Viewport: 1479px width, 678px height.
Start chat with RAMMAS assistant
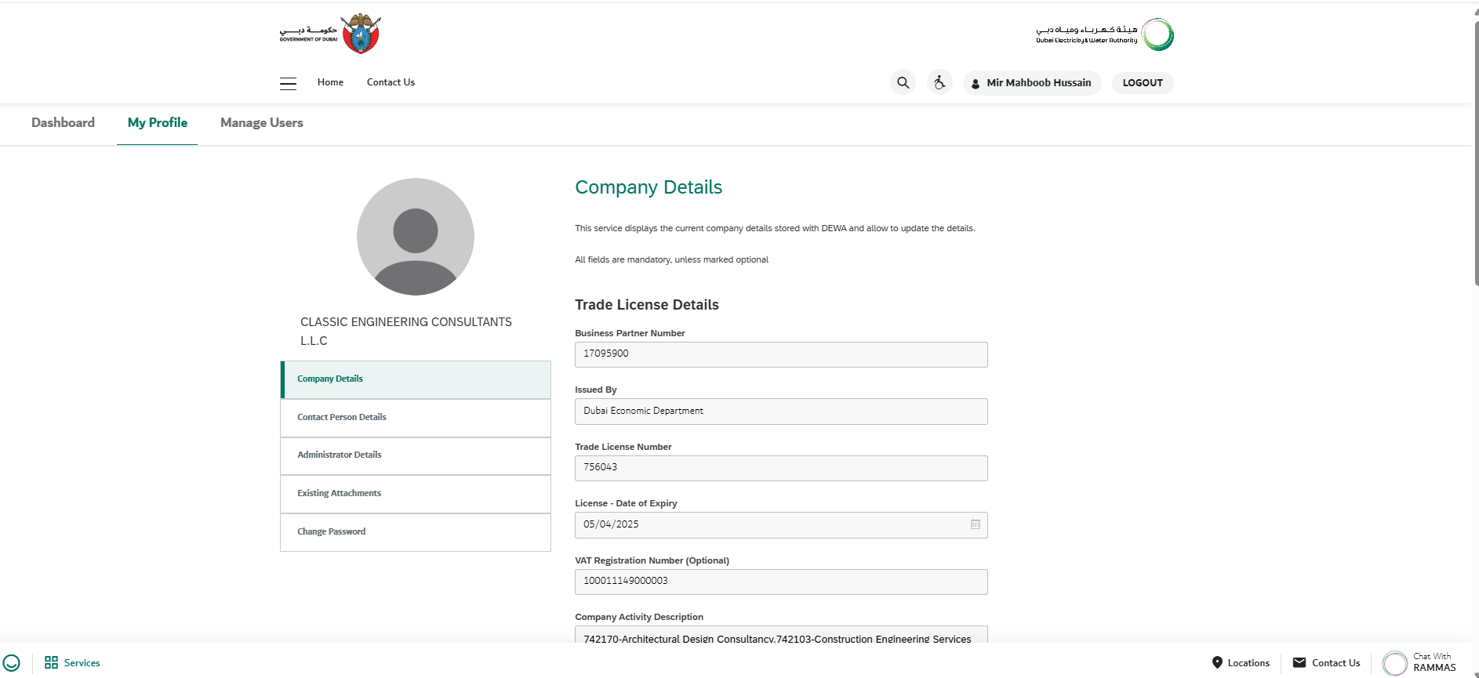(x=1418, y=663)
